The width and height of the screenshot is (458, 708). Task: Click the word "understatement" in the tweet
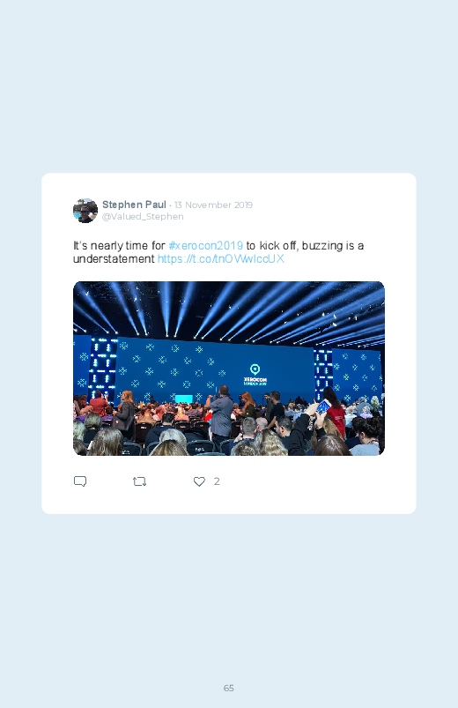pos(114,258)
